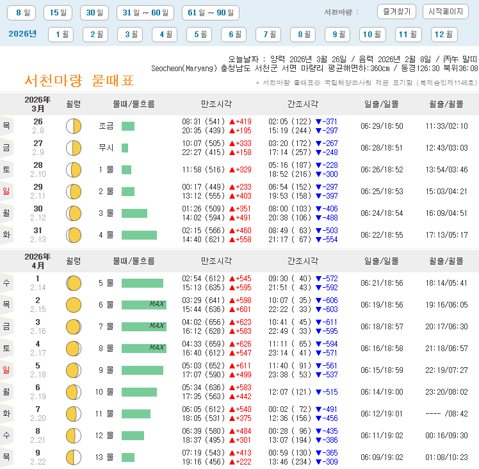Click moon phase icon for March 28

[x=74, y=170]
